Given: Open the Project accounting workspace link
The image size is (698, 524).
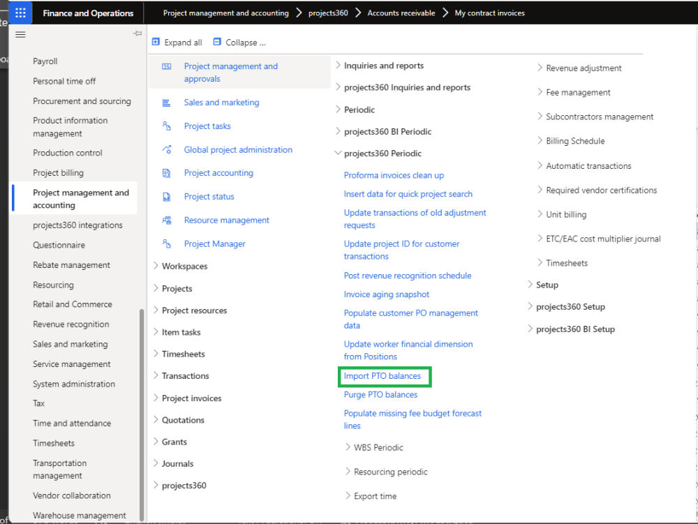Looking at the screenshot, I should tap(218, 172).
